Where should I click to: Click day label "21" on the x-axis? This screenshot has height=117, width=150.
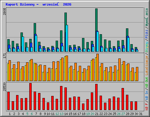(x=97, y=114)
